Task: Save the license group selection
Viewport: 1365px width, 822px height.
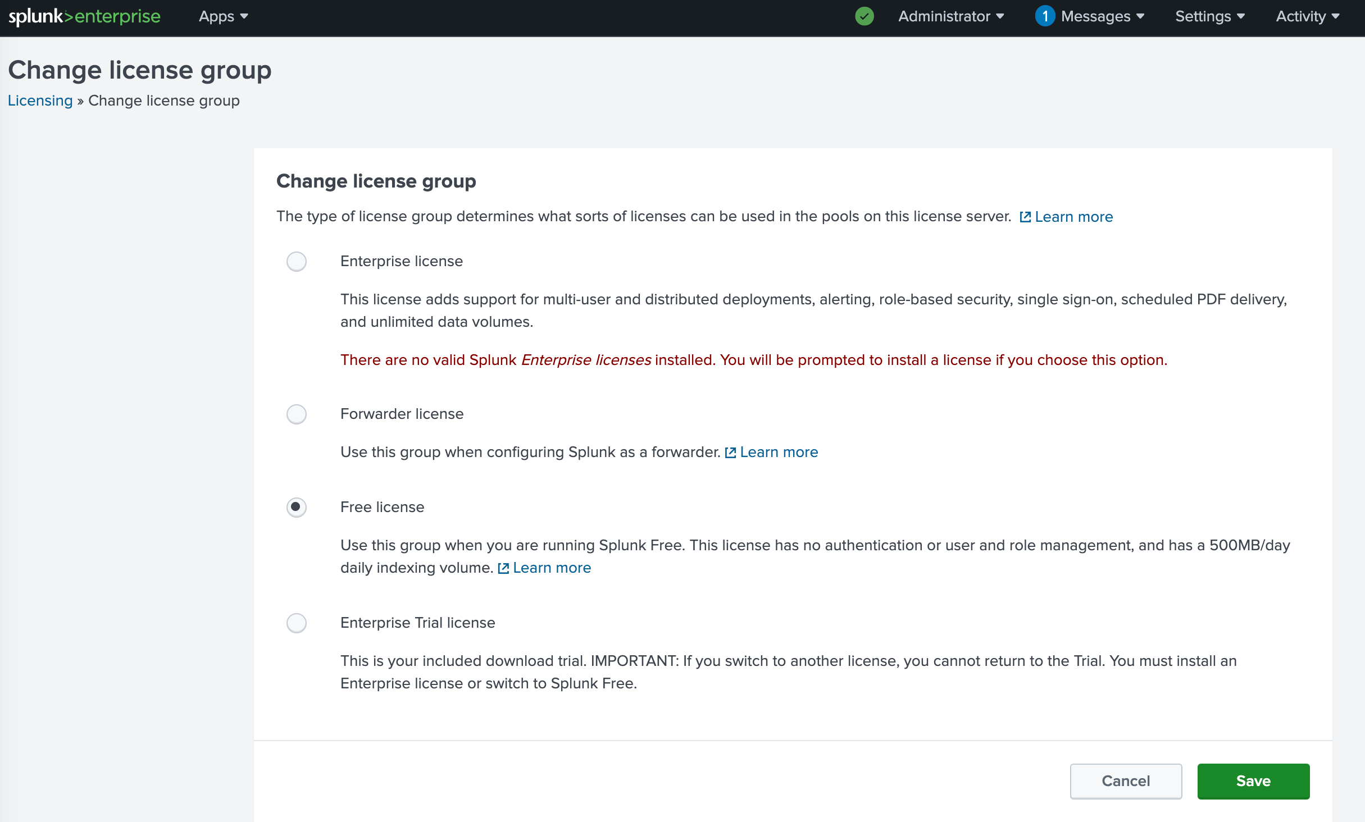Action: pos(1253,781)
